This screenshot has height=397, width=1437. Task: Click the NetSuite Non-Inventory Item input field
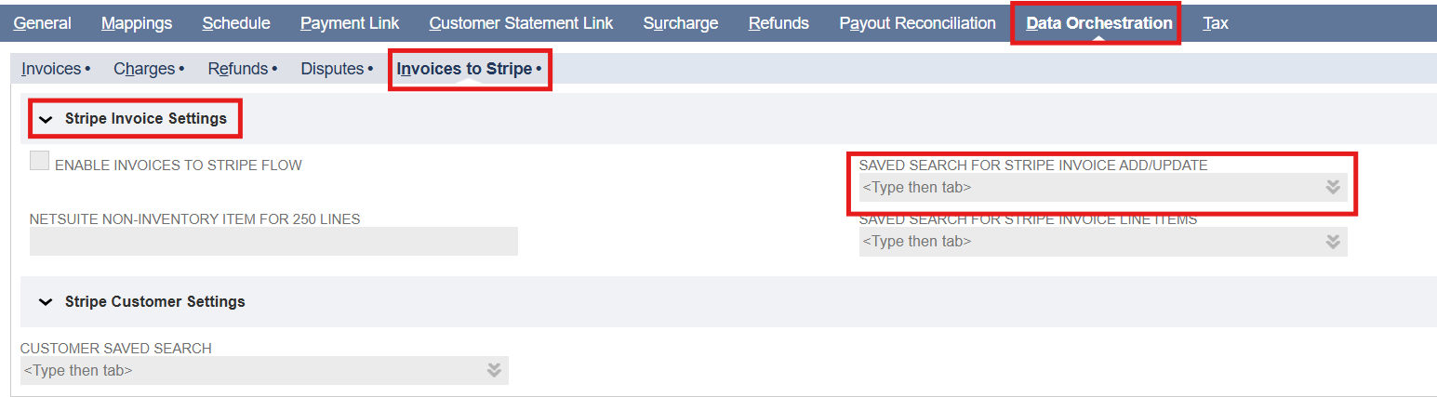coord(273,242)
